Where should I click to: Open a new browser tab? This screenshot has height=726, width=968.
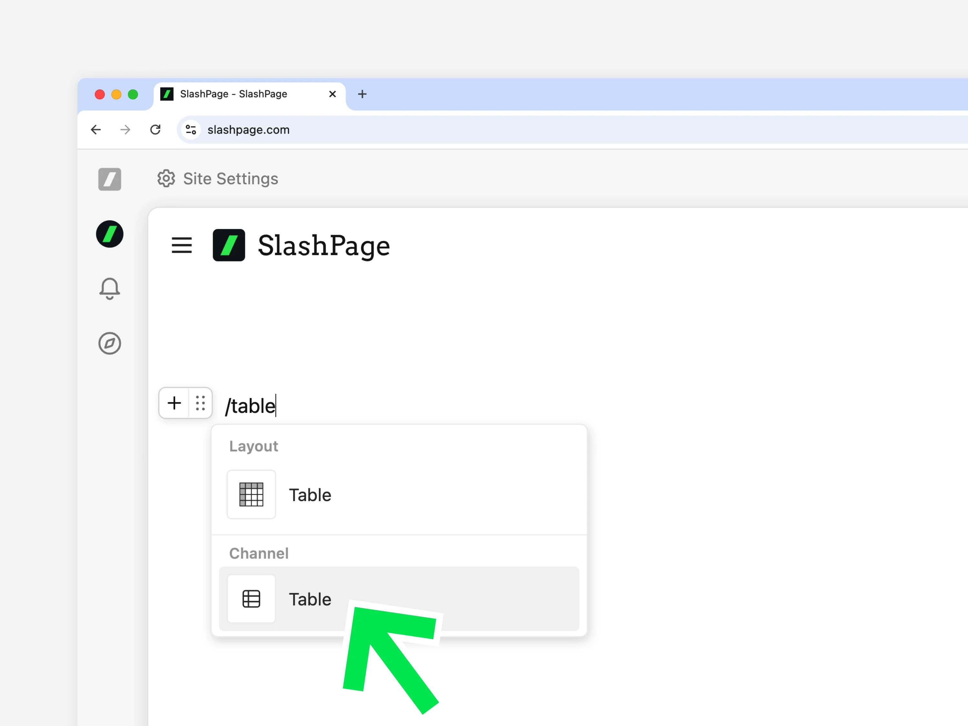(362, 94)
